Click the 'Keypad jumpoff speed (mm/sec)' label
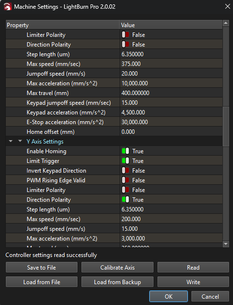The height and width of the screenshot is (305, 233). pos(69,103)
